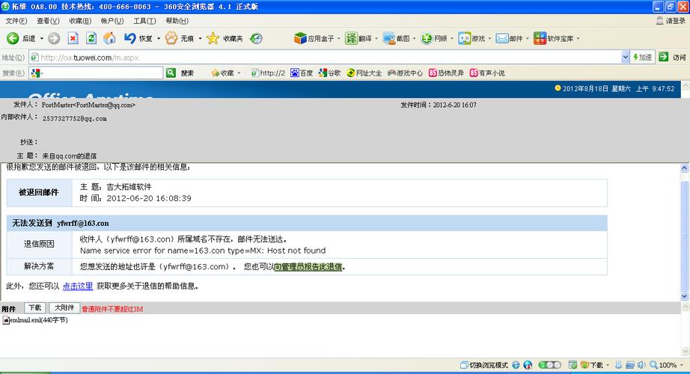The width and height of the screenshot is (690, 374).
Task: Open the http://2 bookmark
Action: (268, 73)
